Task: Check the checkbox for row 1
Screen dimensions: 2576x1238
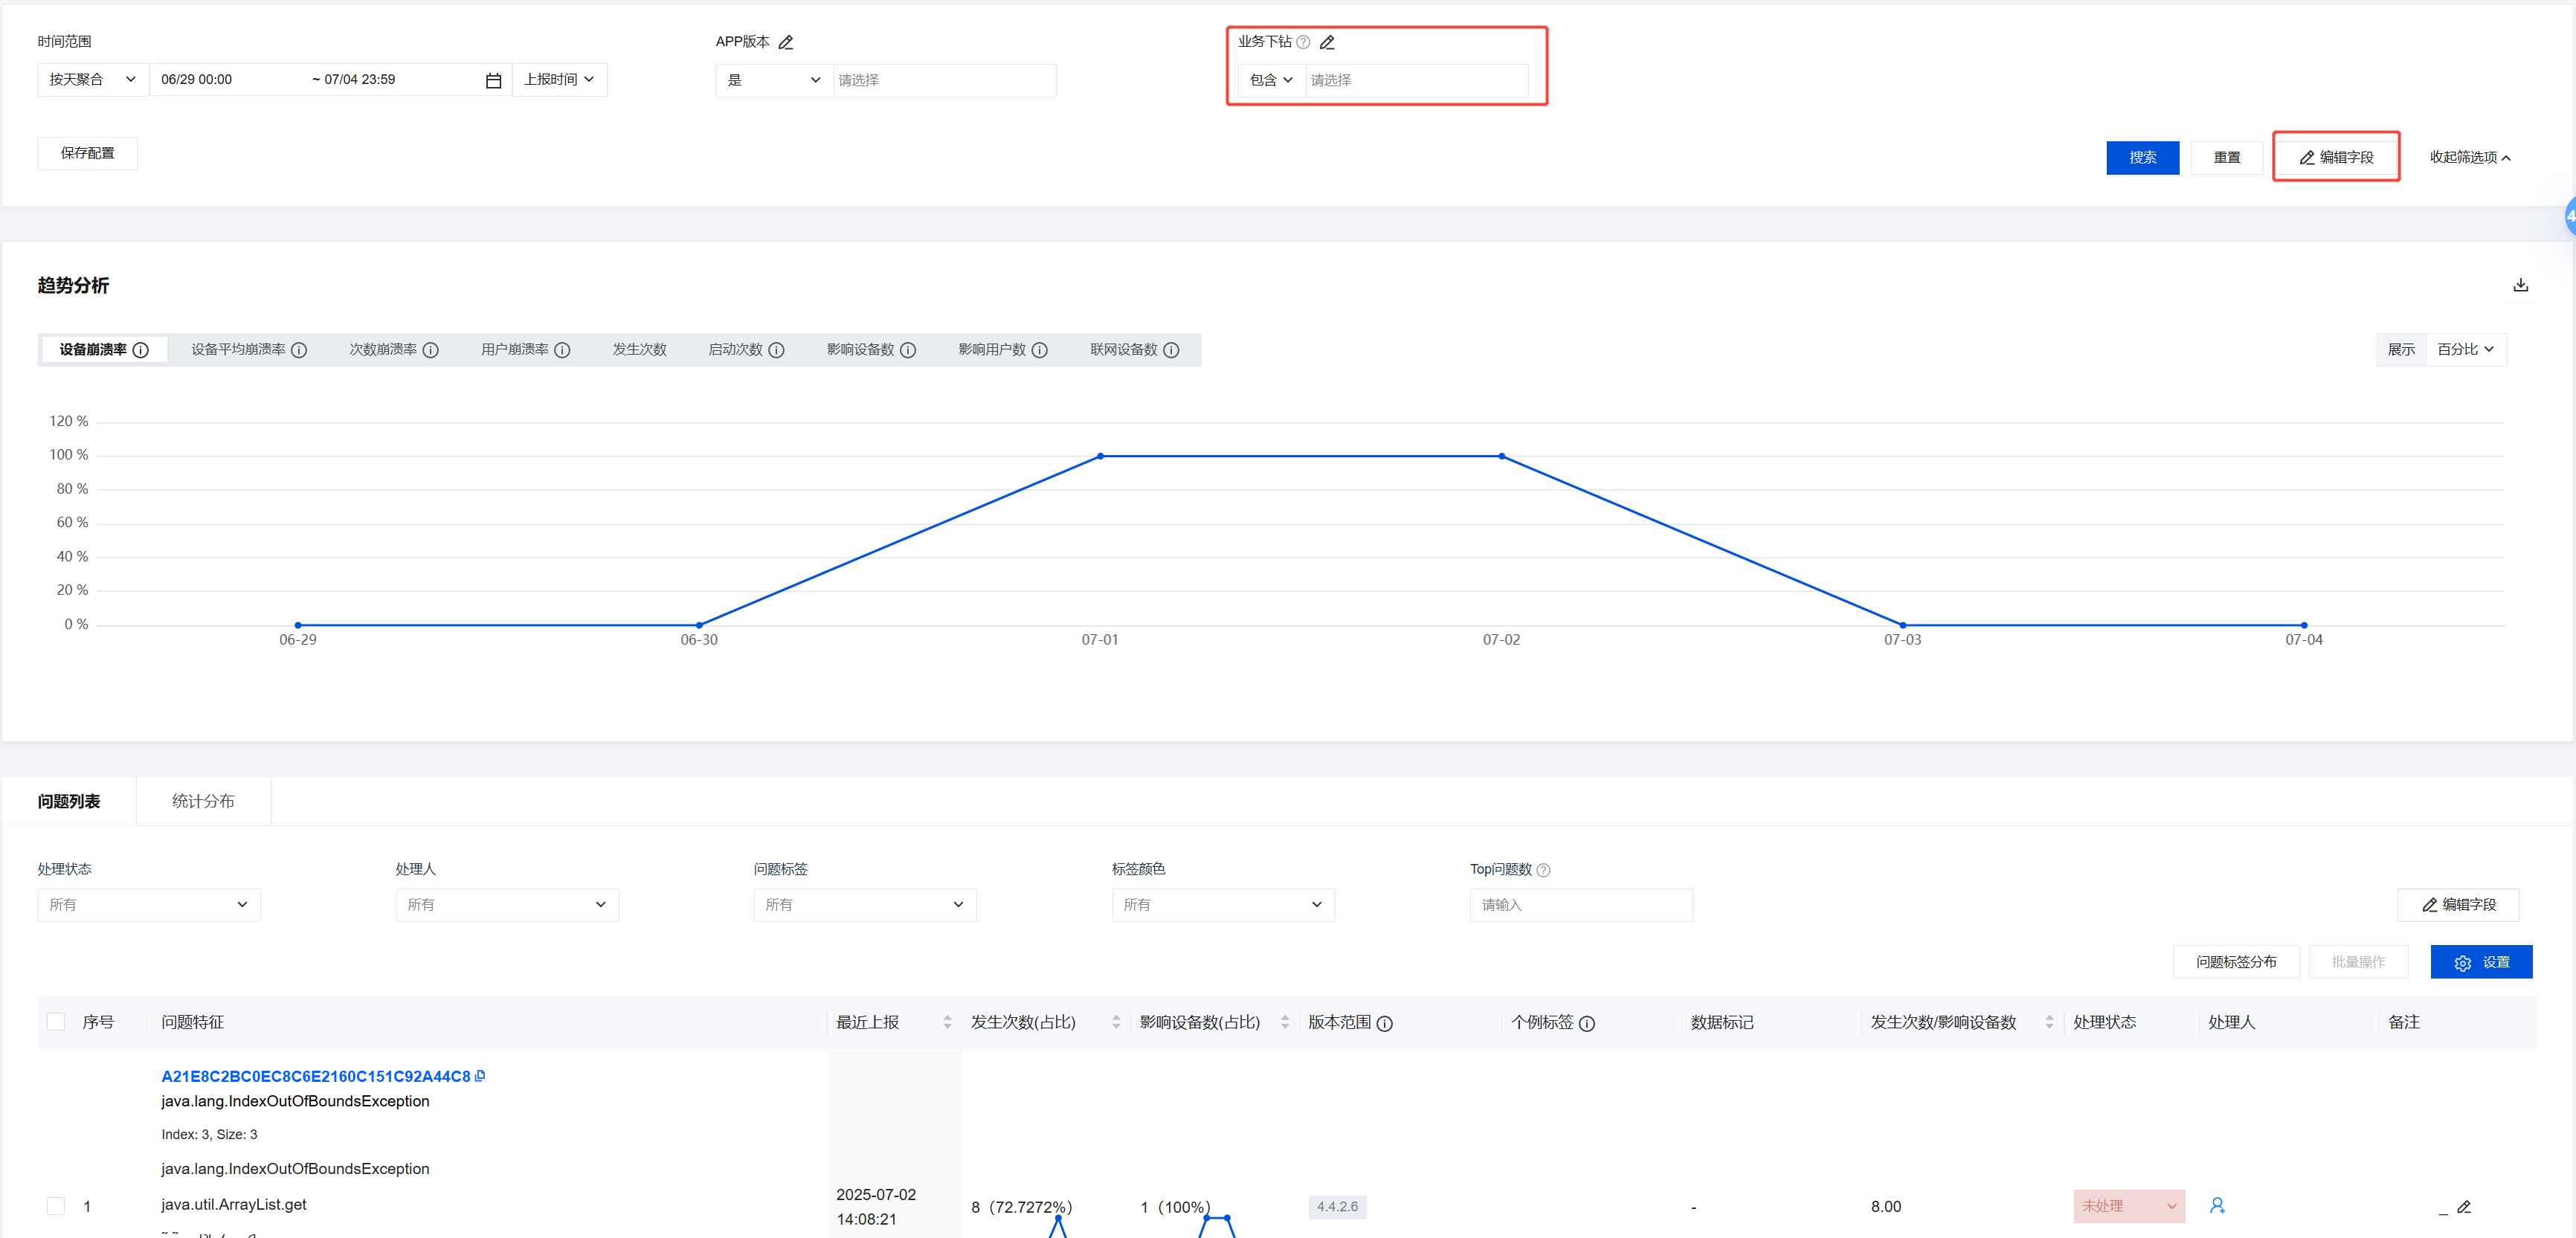Action: coord(56,1206)
